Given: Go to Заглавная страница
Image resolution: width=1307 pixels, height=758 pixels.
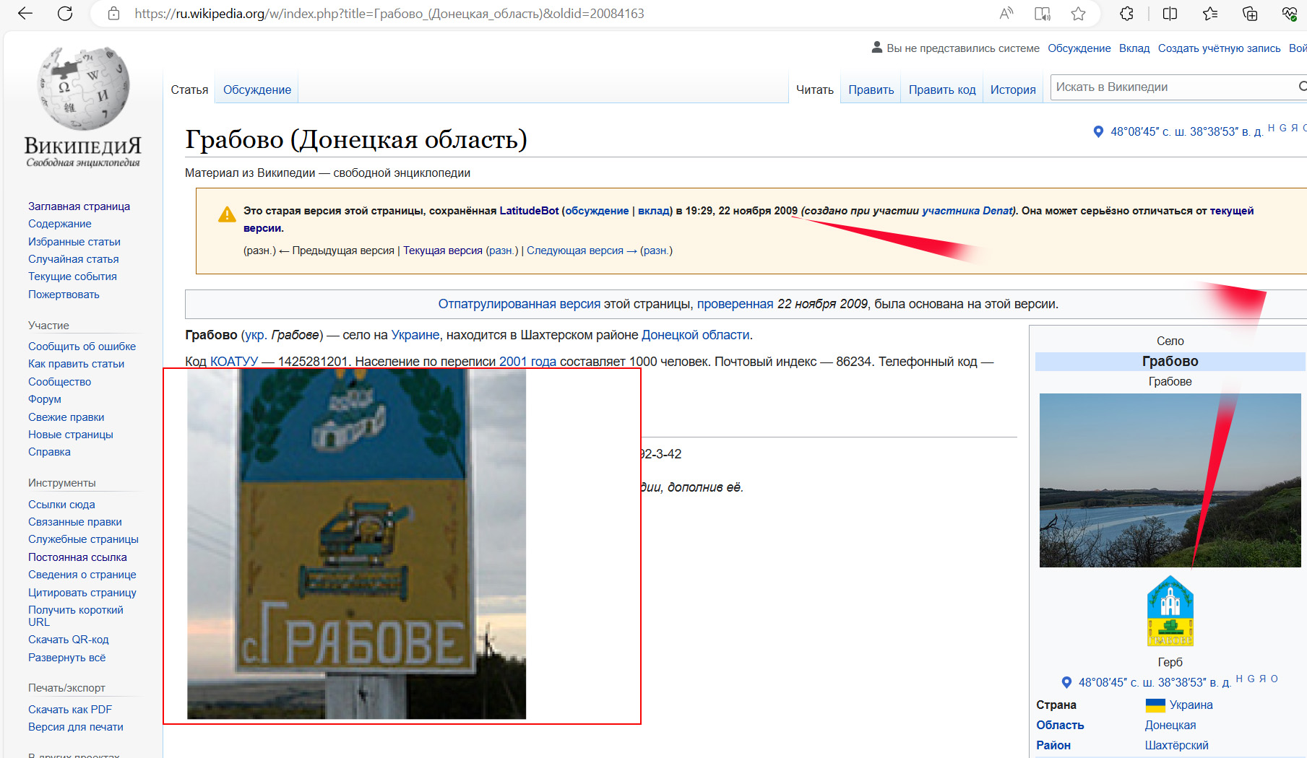Looking at the screenshot, I should click(x=79, y=206).
